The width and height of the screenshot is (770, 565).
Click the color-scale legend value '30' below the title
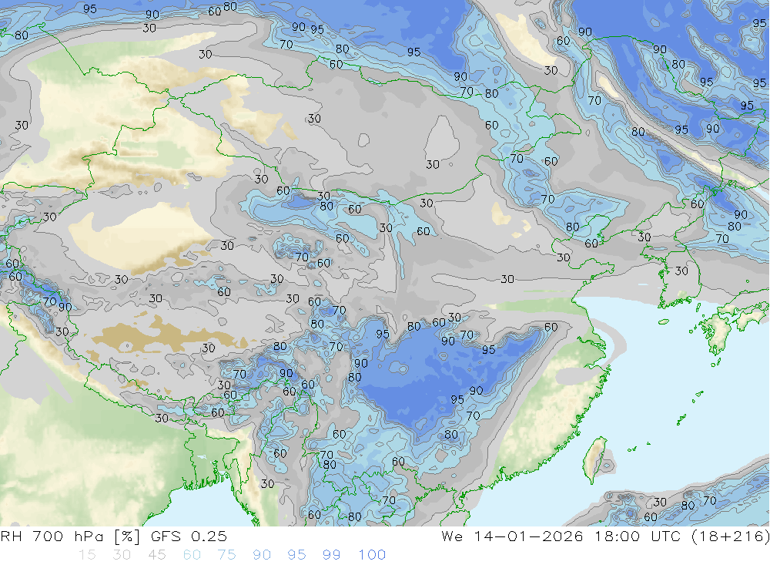[x=122, y=555]
